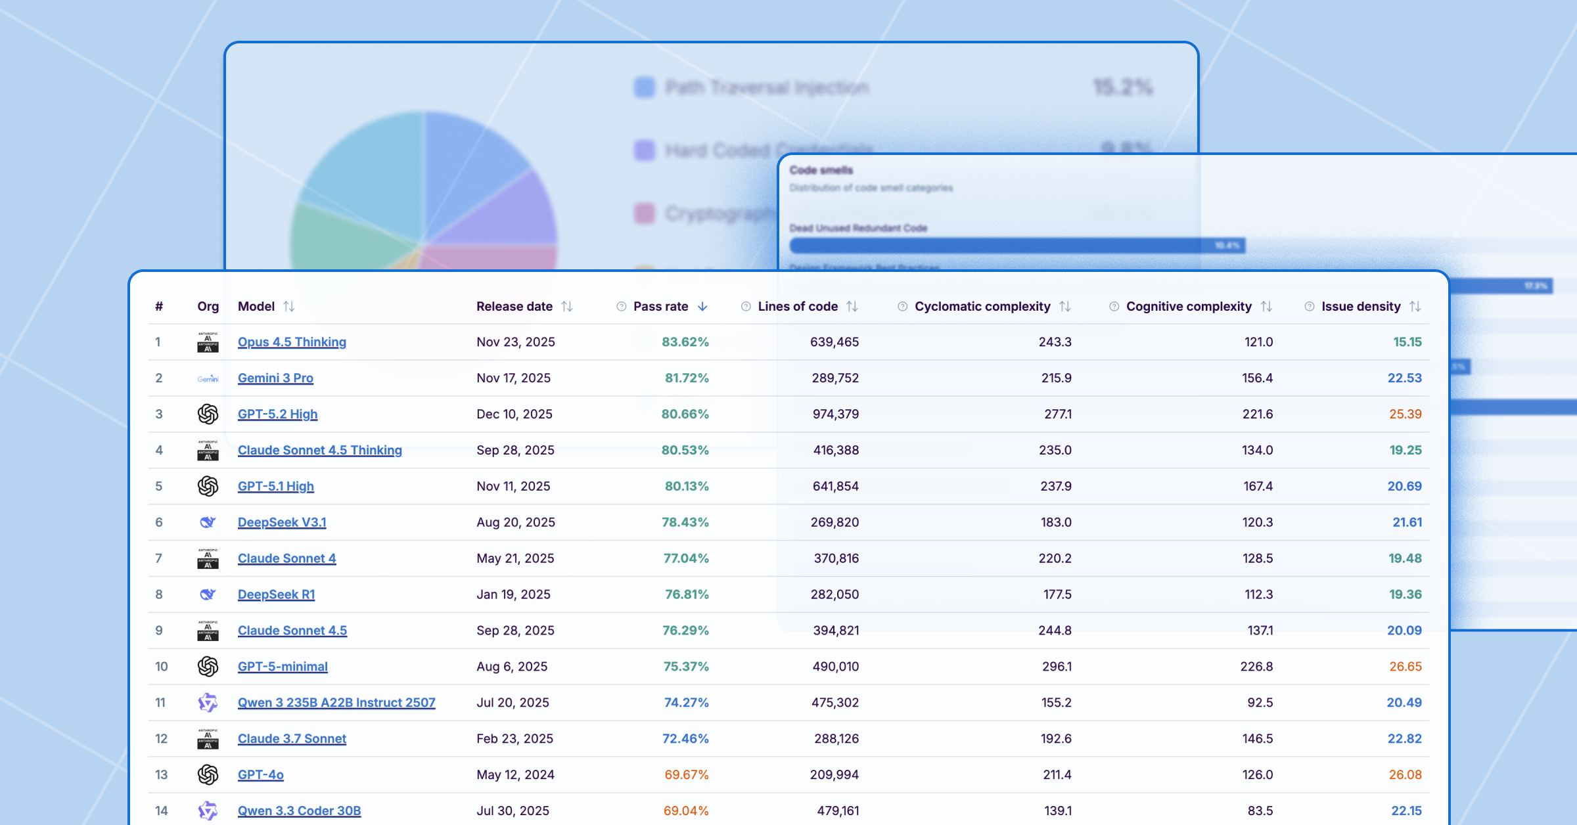Screen dimensions: 1577x825
Task: Open the Gemini 3 Pro model link
Action: pos(275,378)
